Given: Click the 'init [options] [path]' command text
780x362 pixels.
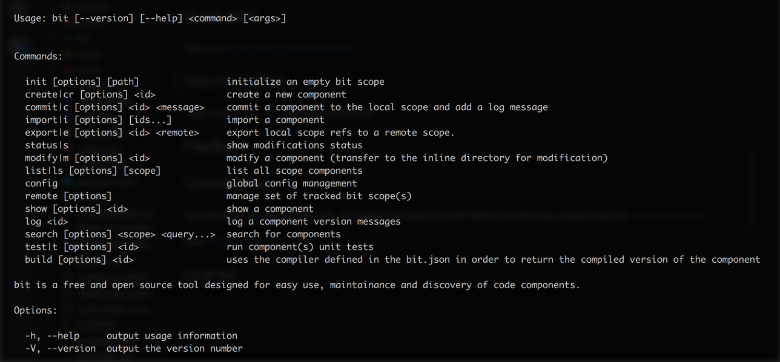Looking at the screenshot, I should click(82, 82).
